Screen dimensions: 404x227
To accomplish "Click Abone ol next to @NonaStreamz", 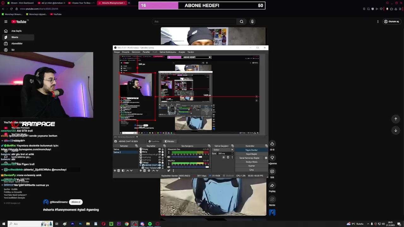I will tap(76, 202).
